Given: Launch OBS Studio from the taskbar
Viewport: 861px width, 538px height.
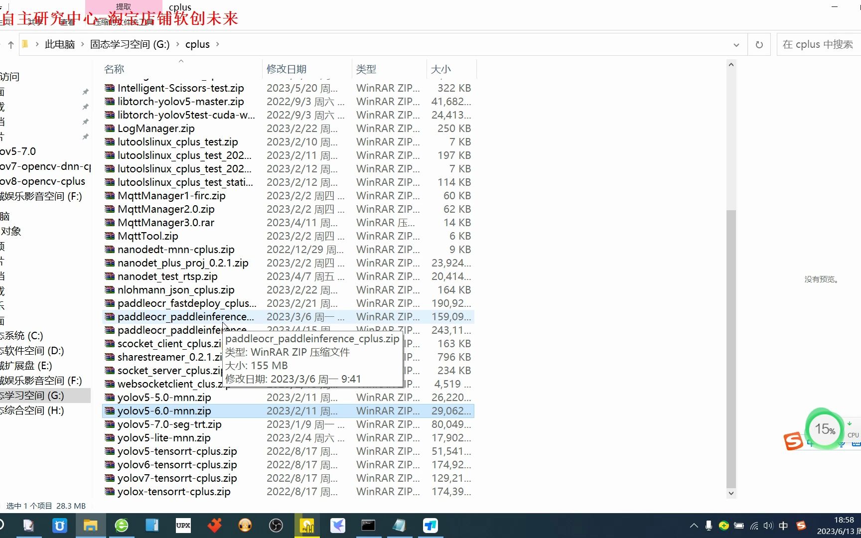Looking at the screenshot, I should (x=276, y=526).
